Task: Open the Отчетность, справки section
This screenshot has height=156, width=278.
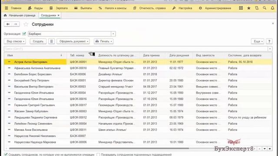Action: [149, 8]
